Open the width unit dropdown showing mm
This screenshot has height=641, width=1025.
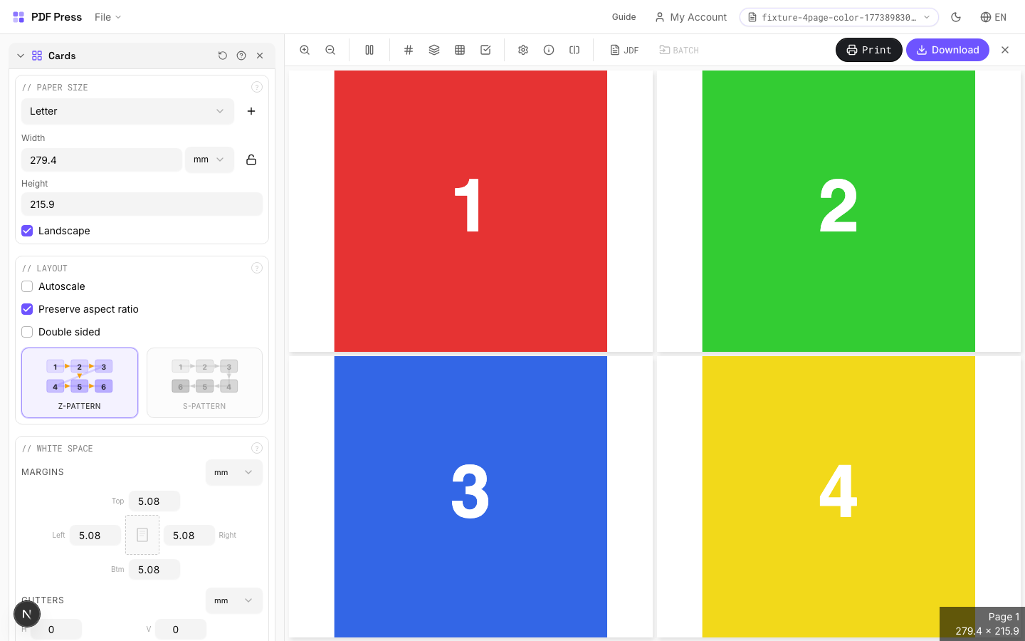pos(209,160)
